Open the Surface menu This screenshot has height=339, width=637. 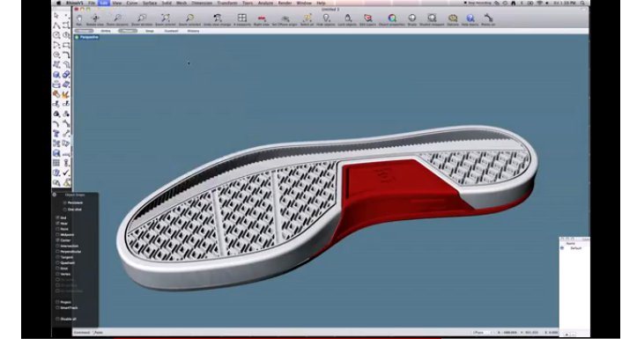(150, 3)
